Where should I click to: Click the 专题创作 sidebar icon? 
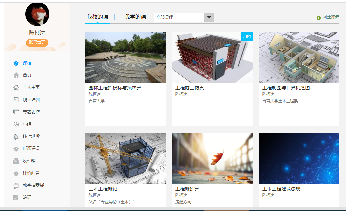point(16,112)
